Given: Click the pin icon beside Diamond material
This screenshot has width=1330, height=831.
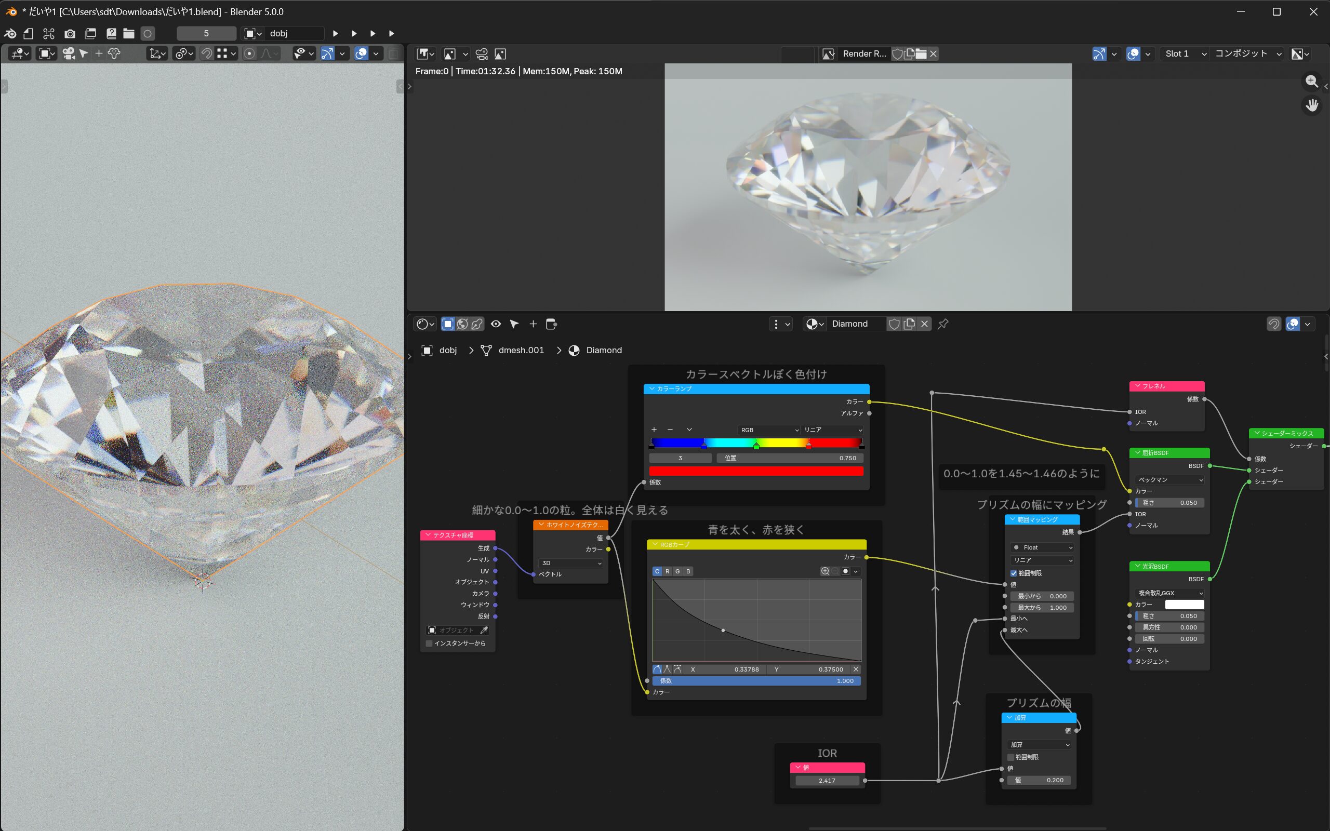Looking at the screenshot, I should tap(943, 324).
